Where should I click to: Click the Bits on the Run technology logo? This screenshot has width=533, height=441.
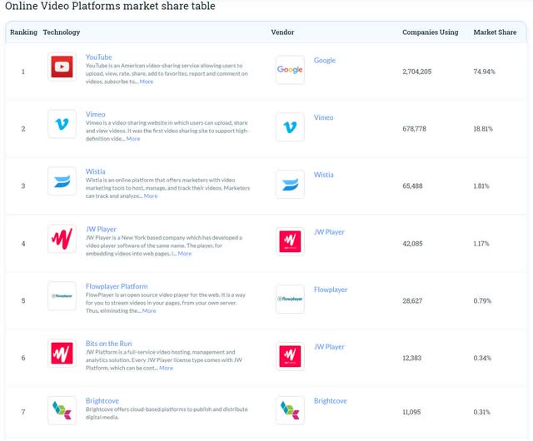(62, 353)
